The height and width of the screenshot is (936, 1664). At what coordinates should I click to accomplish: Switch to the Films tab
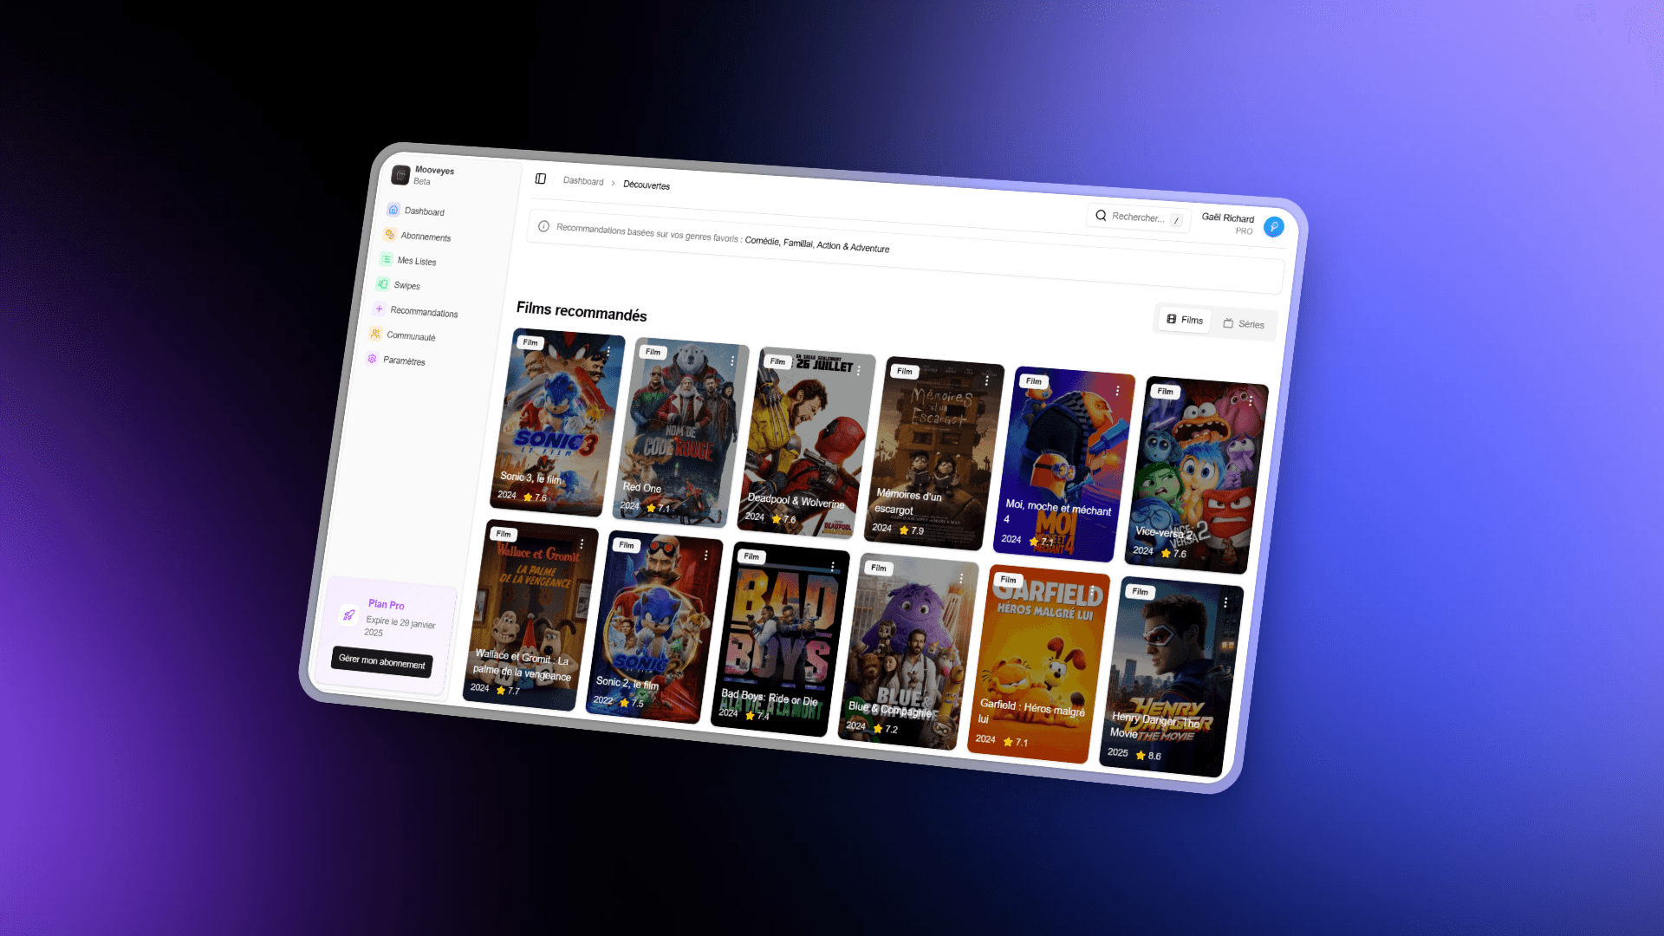pyautogui.click(x=1185, y=319)
